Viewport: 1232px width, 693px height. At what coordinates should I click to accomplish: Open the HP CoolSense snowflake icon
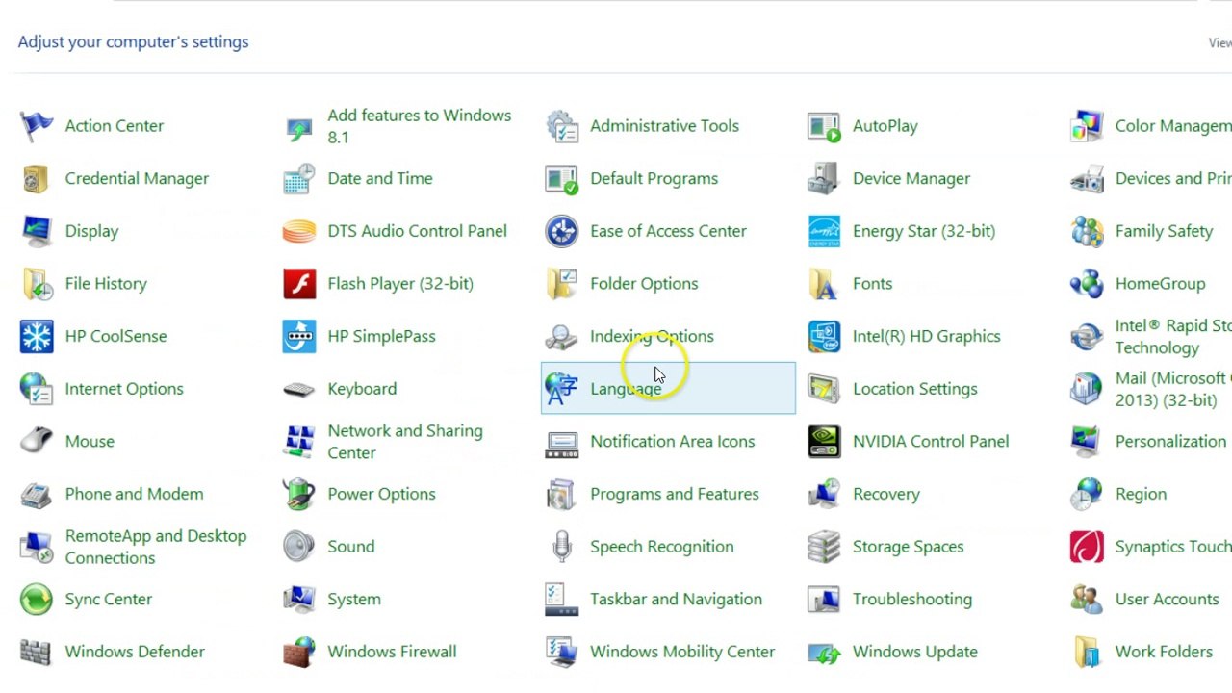tap(37, 336)
